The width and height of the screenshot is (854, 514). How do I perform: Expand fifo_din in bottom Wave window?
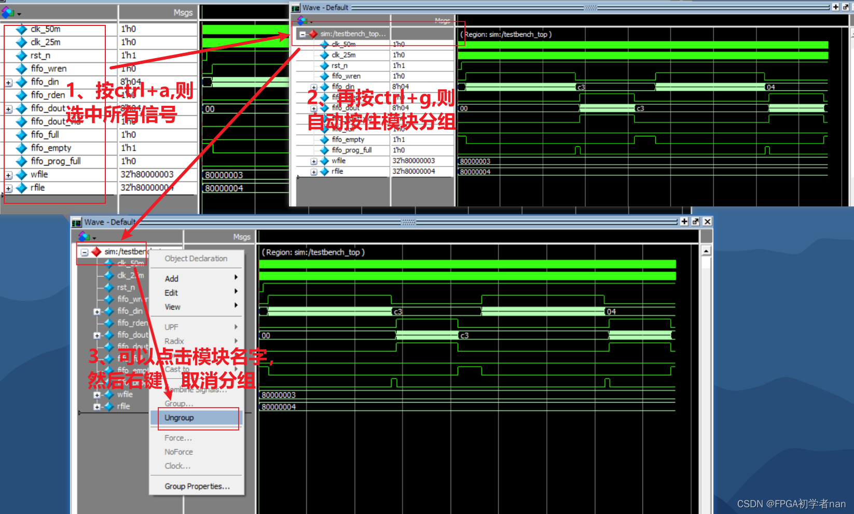tap(97, 312)
